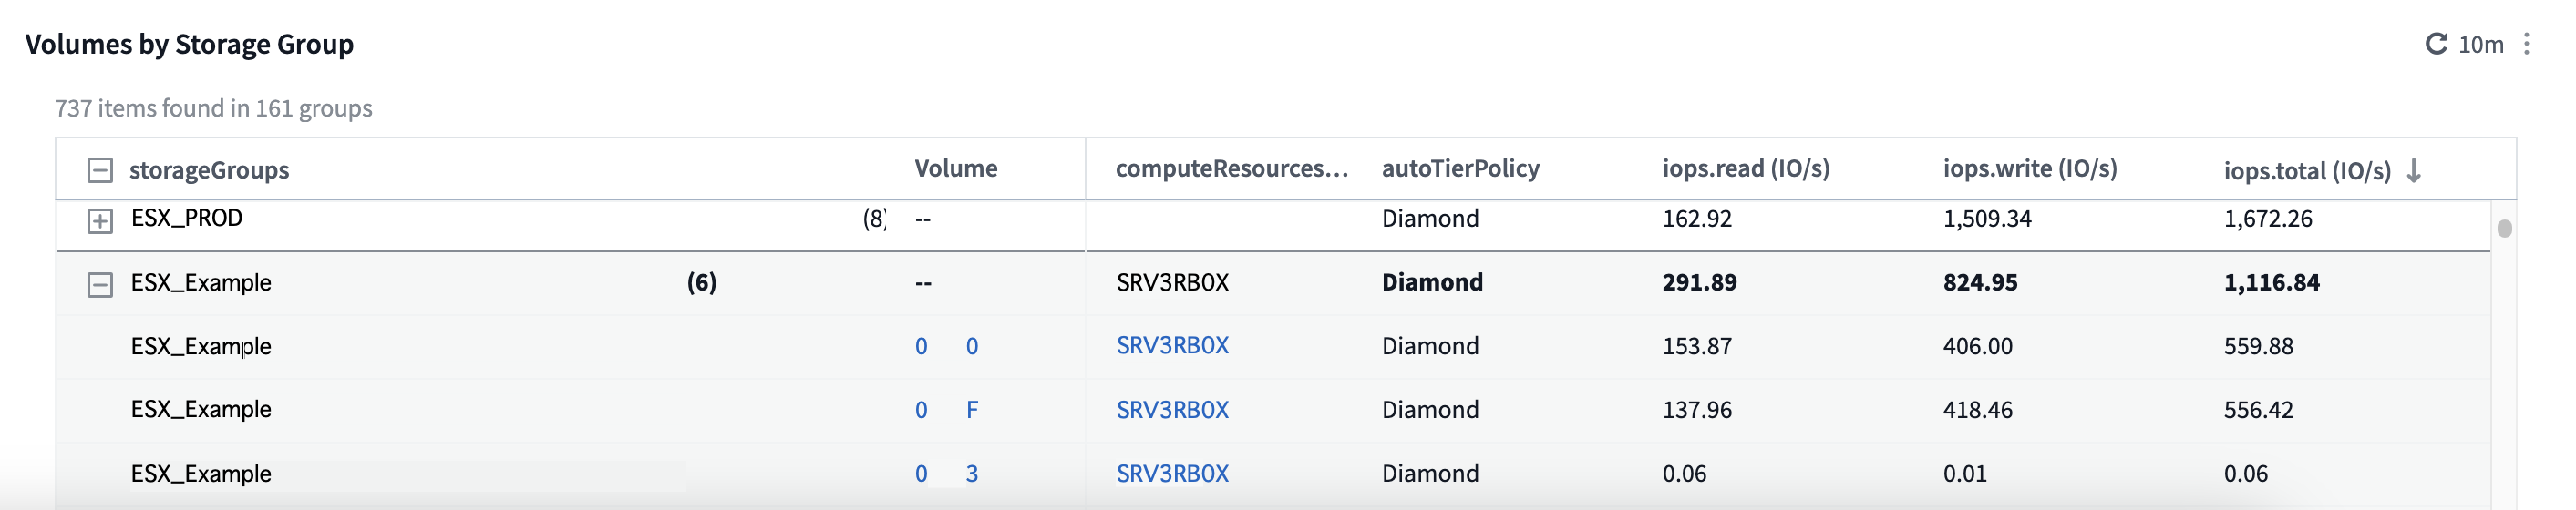Viewport: 2576px width, 510px height.
Task: Click the 10m refresh interval label
Action: point(2480,45)
